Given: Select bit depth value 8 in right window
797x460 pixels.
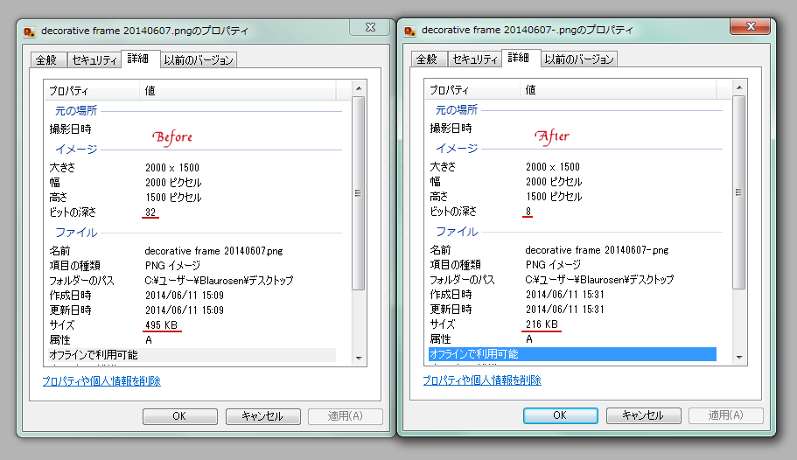Looking at the screenshot, I should click(x=528, y=212).
